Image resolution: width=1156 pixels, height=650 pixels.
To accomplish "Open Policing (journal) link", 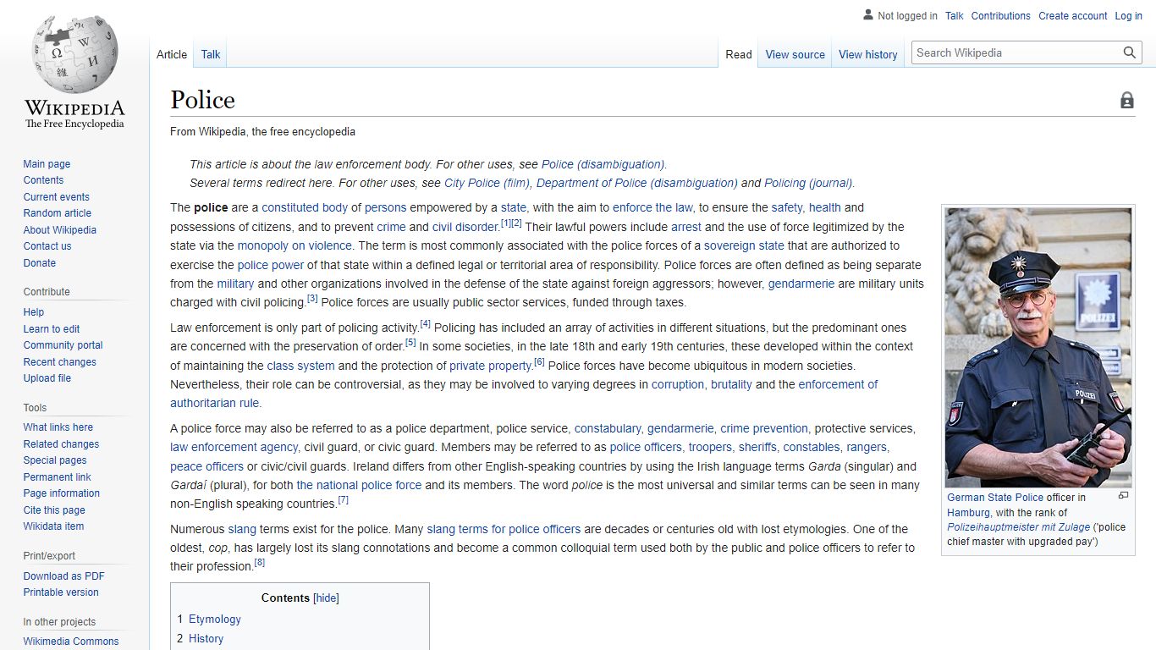I will click(809, 183).
